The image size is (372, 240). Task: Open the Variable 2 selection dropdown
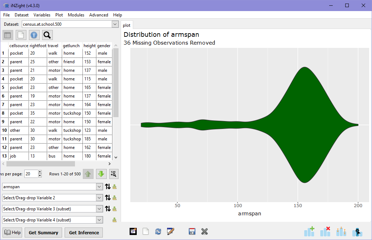pyautogui.click(x=99, y=197)
